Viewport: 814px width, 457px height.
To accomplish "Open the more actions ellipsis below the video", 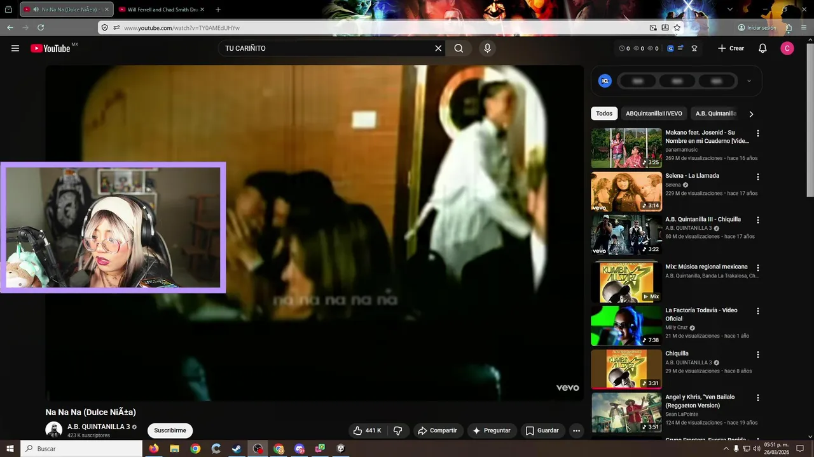I will tap(576, 430).
